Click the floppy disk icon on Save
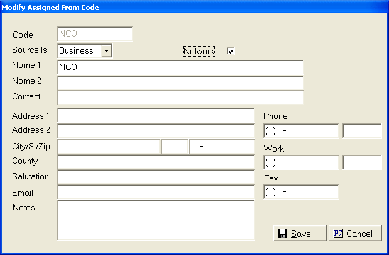The height and width of the screenshot is (255, 389). point(282,234)
